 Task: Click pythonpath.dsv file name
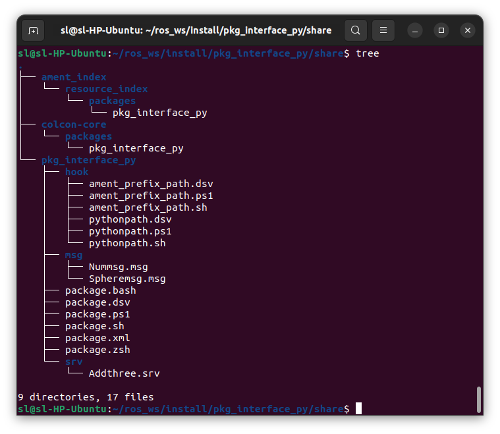tap(130, 220)
